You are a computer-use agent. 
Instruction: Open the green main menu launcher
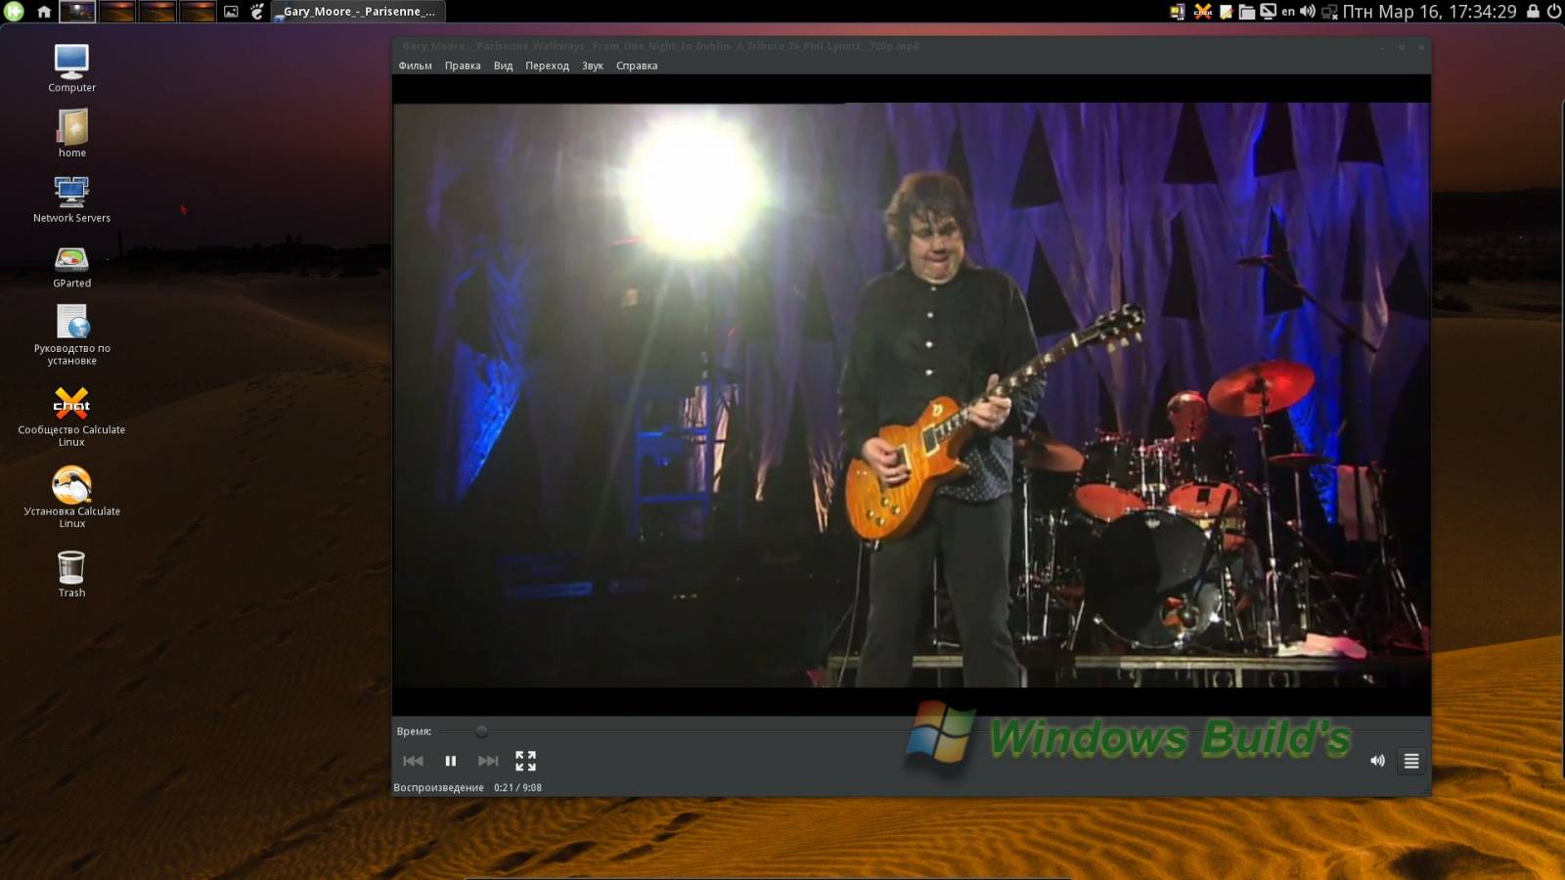(x=14, y=12)
